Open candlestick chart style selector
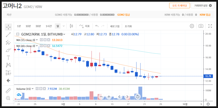This screenshot has height=108, width=218. 71,26
